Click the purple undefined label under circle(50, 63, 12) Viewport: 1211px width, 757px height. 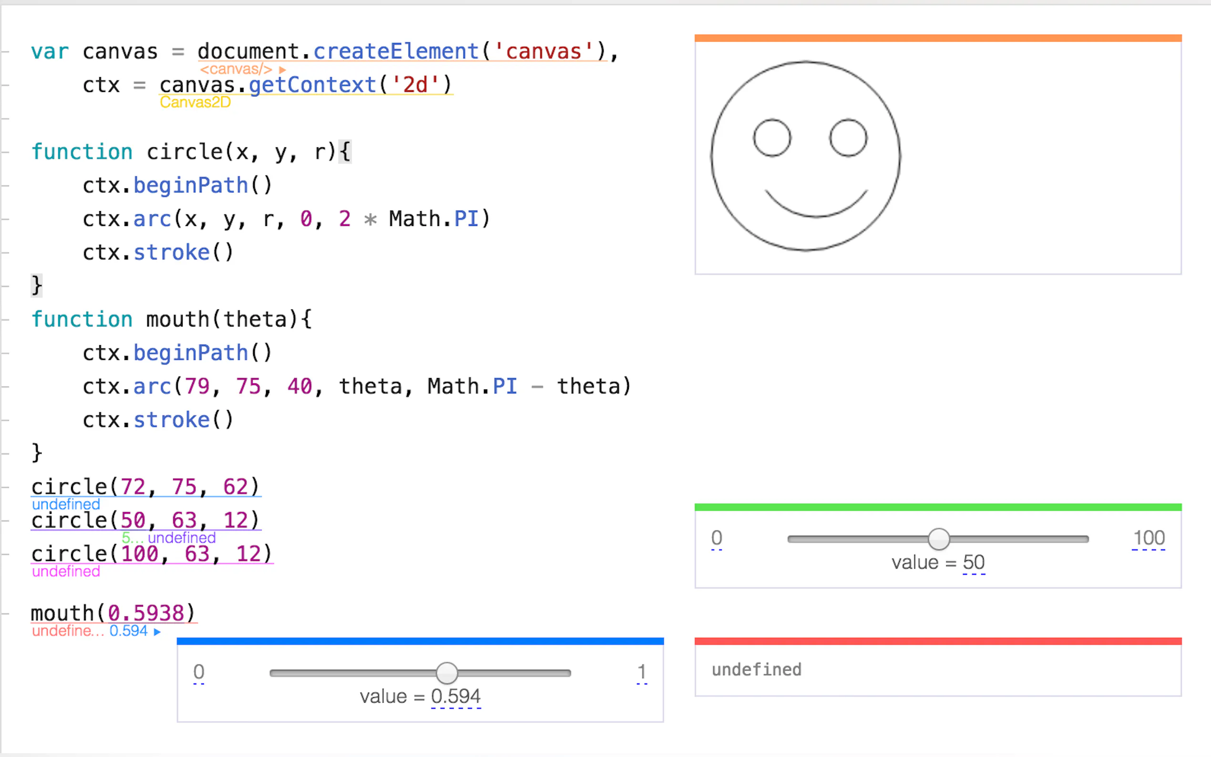(x=182, y=538)
